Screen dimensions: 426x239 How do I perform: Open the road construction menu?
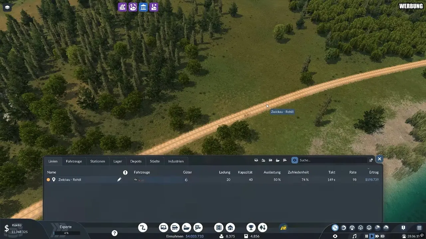click(163, 227)
